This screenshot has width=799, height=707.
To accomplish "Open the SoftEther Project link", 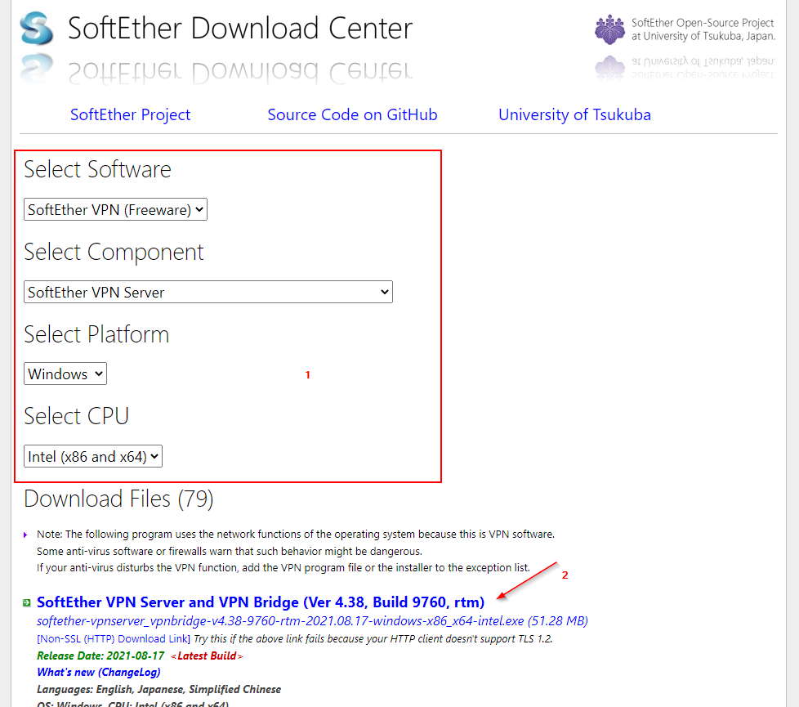I will click(x=130, y=114).
